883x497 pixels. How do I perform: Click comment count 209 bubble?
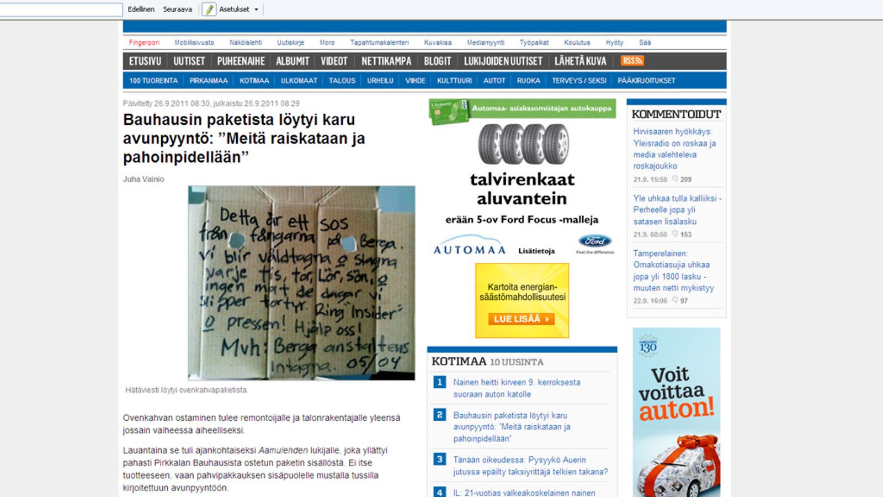pyautogui.click(x=682, y=179)
